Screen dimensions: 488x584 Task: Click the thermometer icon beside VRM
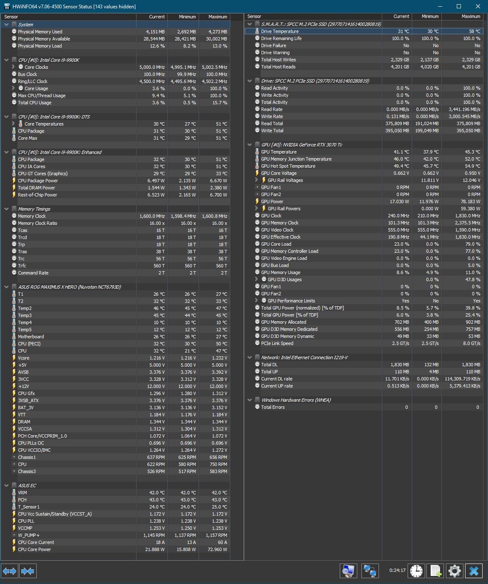[14, 493]
